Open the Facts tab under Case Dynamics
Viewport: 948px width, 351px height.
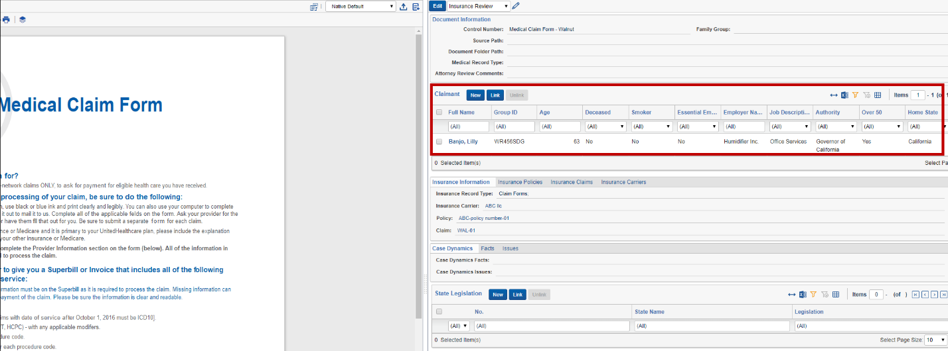click(487, 248)
